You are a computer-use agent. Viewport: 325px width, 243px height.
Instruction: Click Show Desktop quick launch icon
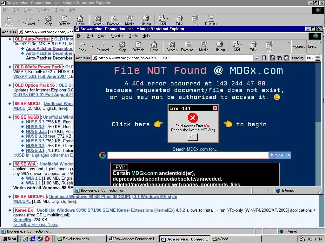[25, 239]
